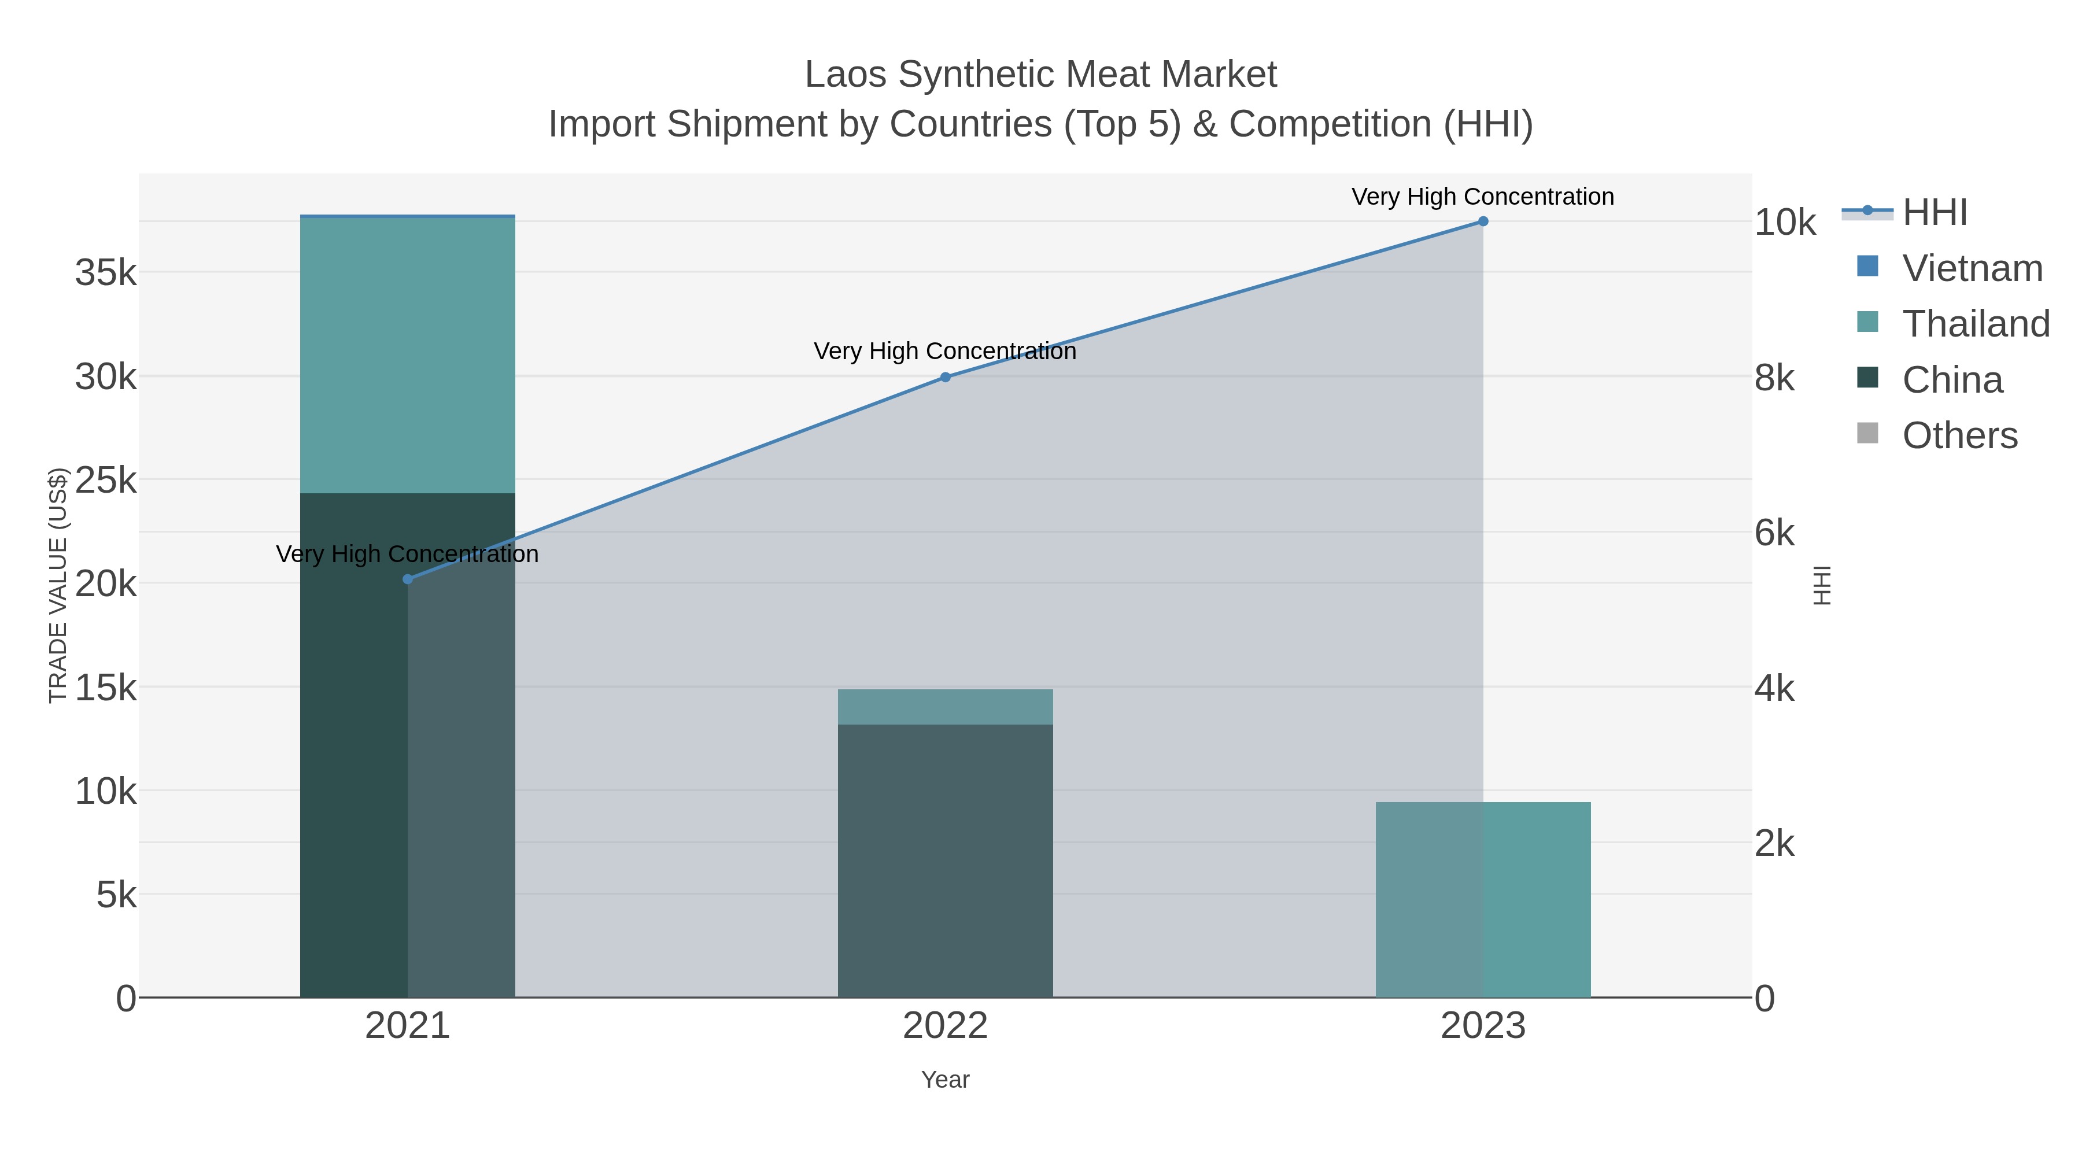Click the Thailand teal legend swatch

click(x=1868, y=322)
